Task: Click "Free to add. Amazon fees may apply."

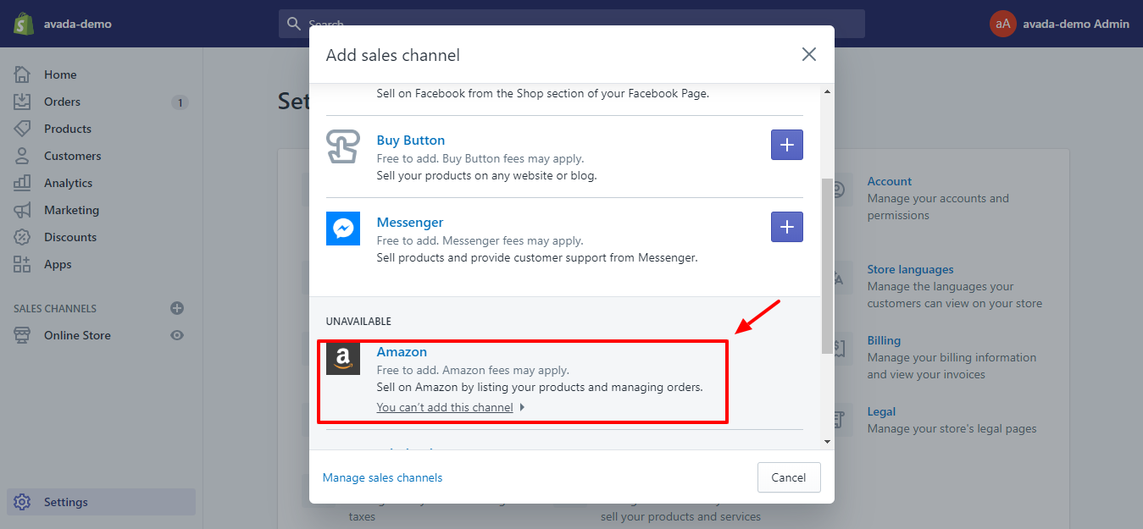Action: (473, 370)
